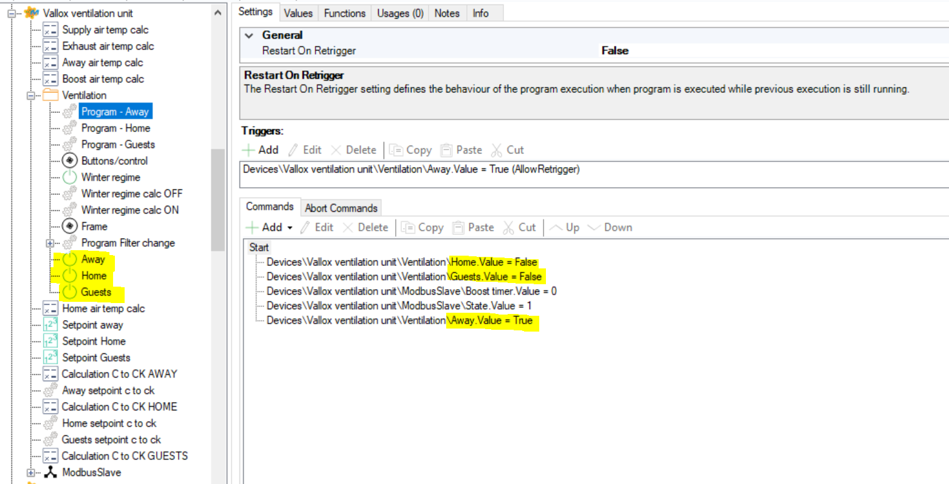Click Paste in the Commands toolbar
Image resolution: width=949 pixels, height=484 pixels.
[474, 227]
